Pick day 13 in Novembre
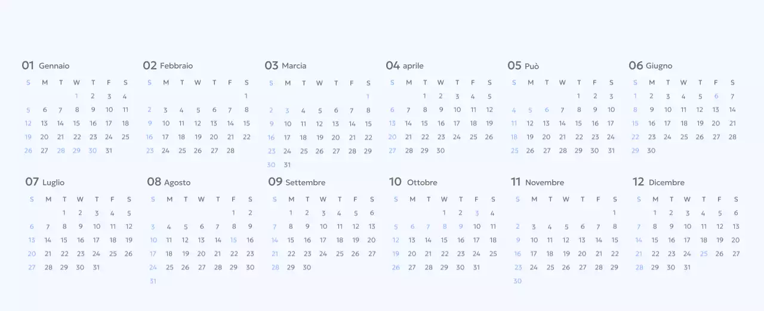 tap(582, 240)
